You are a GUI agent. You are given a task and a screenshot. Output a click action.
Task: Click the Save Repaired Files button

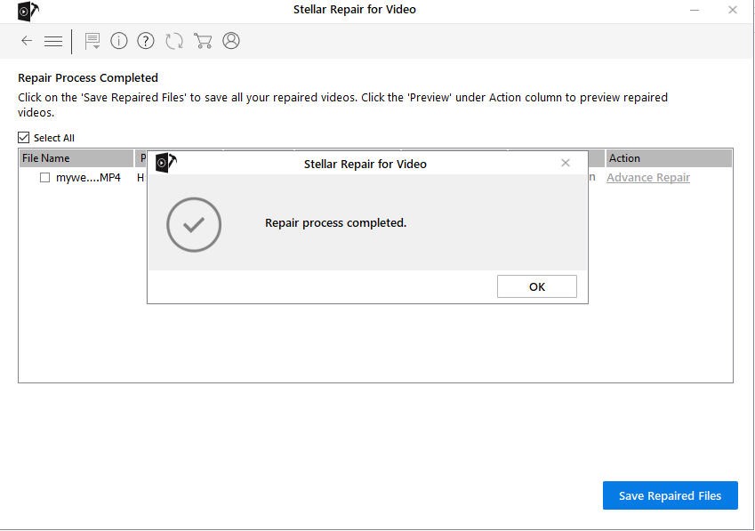click(670, 495)
